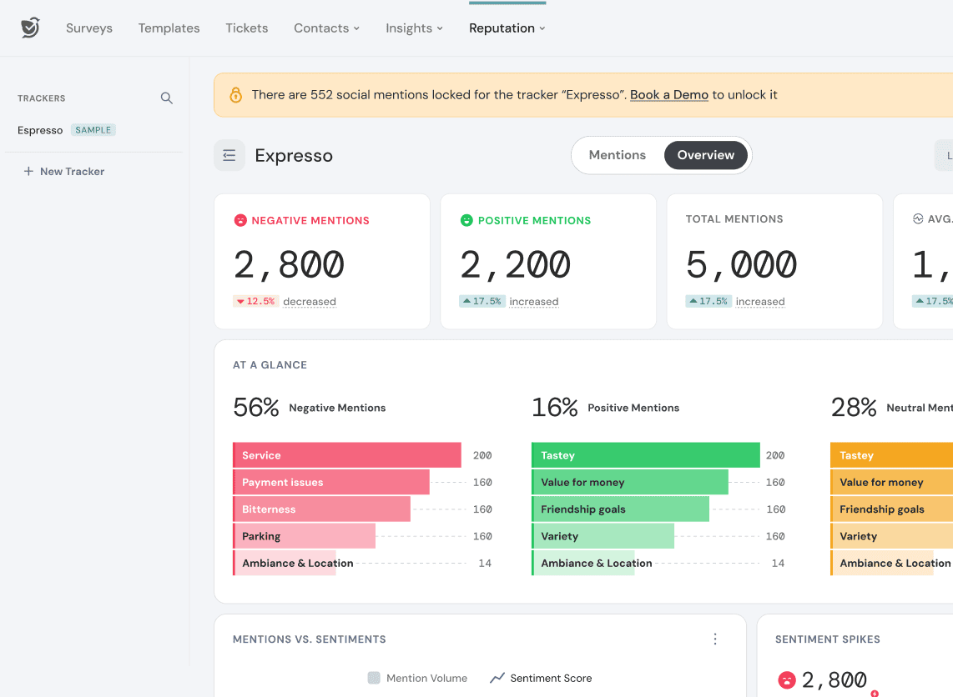
Task: Click increased label under Total Mentions
Action: (x=760, y=301)
